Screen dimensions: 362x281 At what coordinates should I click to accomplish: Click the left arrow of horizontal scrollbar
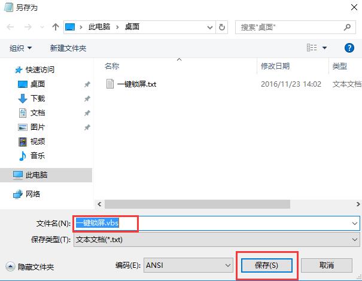99,204
